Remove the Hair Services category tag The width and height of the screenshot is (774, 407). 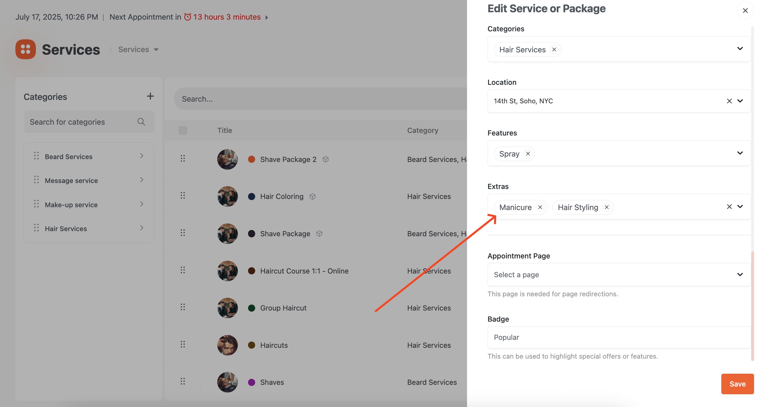coord(554,50)
